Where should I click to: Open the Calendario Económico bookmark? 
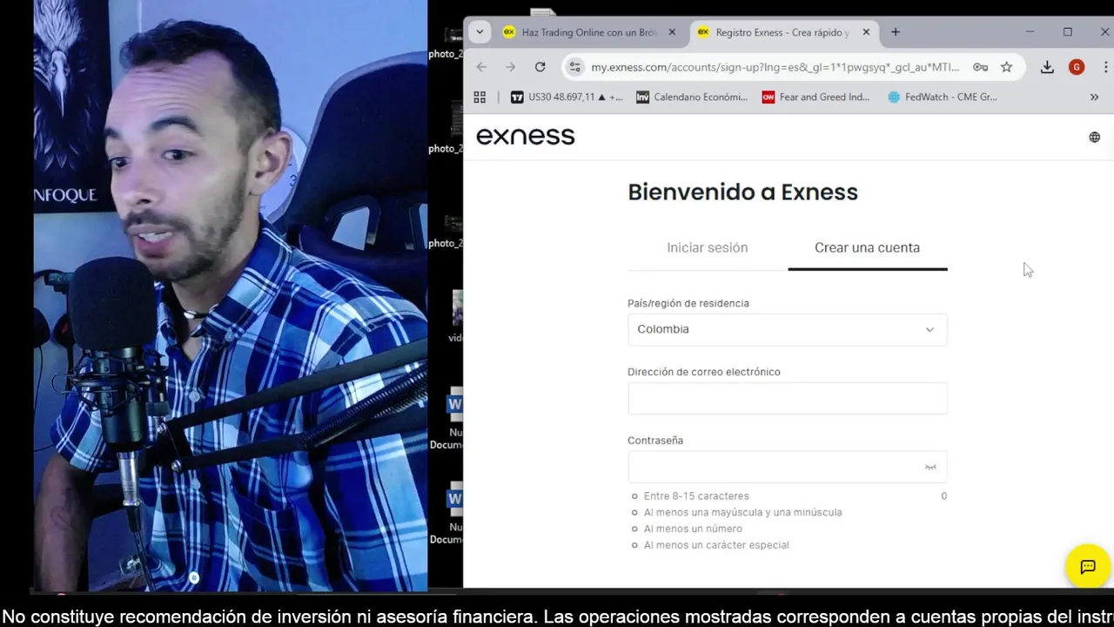(692, 98)
